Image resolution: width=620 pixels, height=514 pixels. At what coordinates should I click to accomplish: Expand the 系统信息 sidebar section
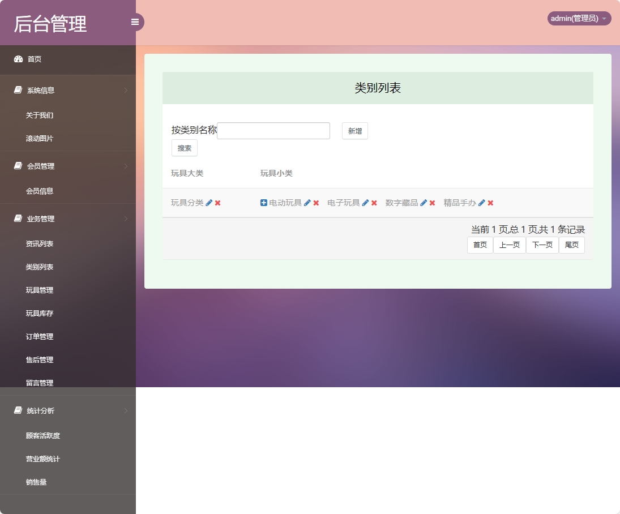(68, 89)
